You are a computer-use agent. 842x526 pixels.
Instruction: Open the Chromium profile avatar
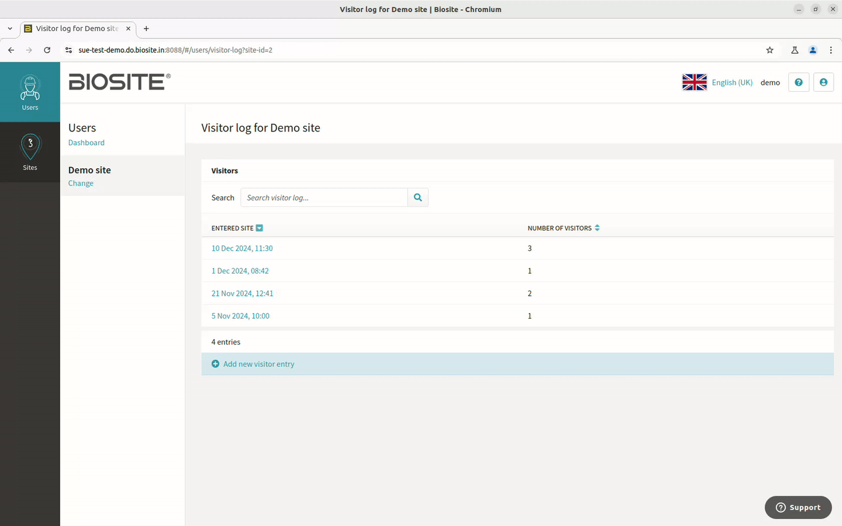click(813, 50)
